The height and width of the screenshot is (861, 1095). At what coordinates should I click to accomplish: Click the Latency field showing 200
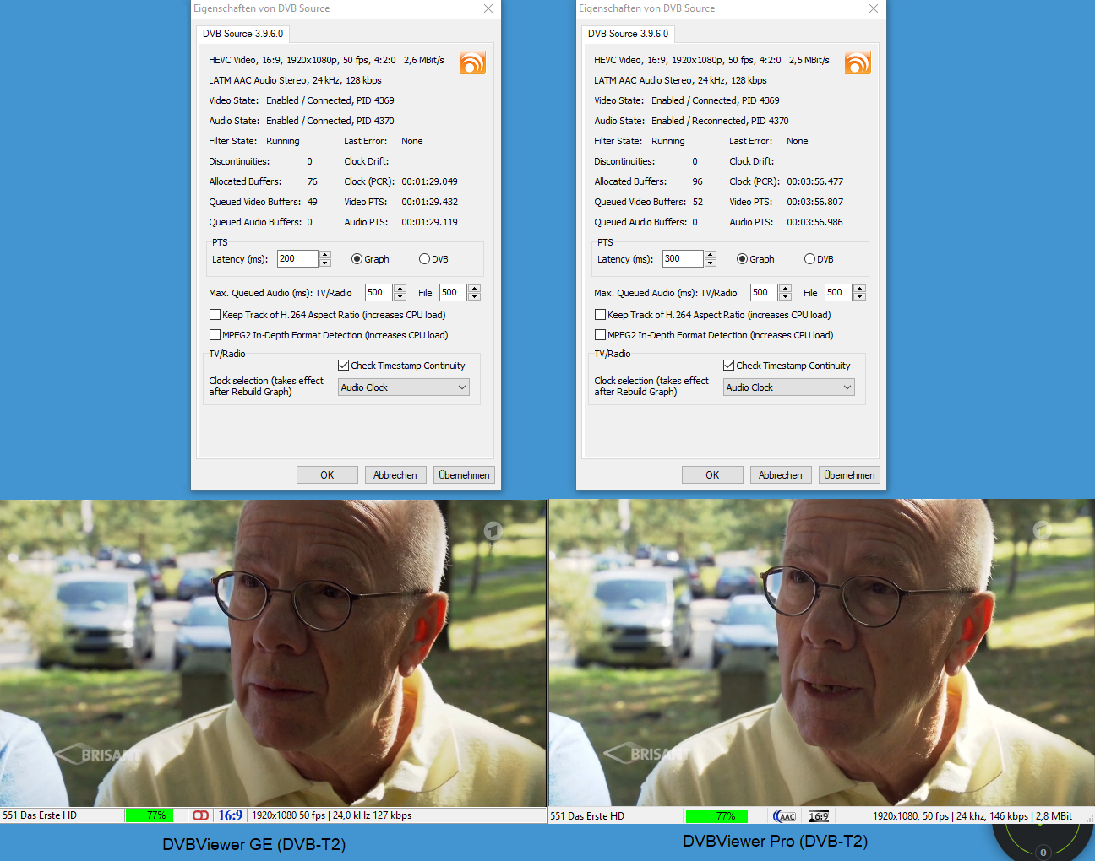coord(297,259)
